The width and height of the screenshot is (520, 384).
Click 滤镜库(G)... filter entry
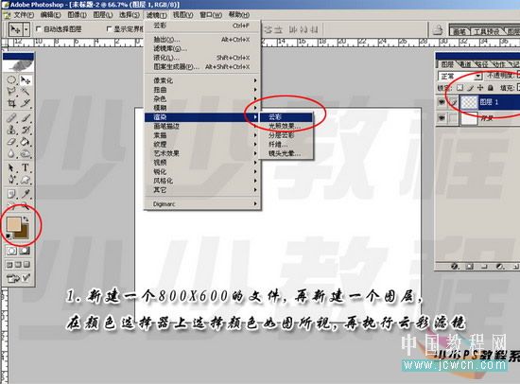coord(202,48)
